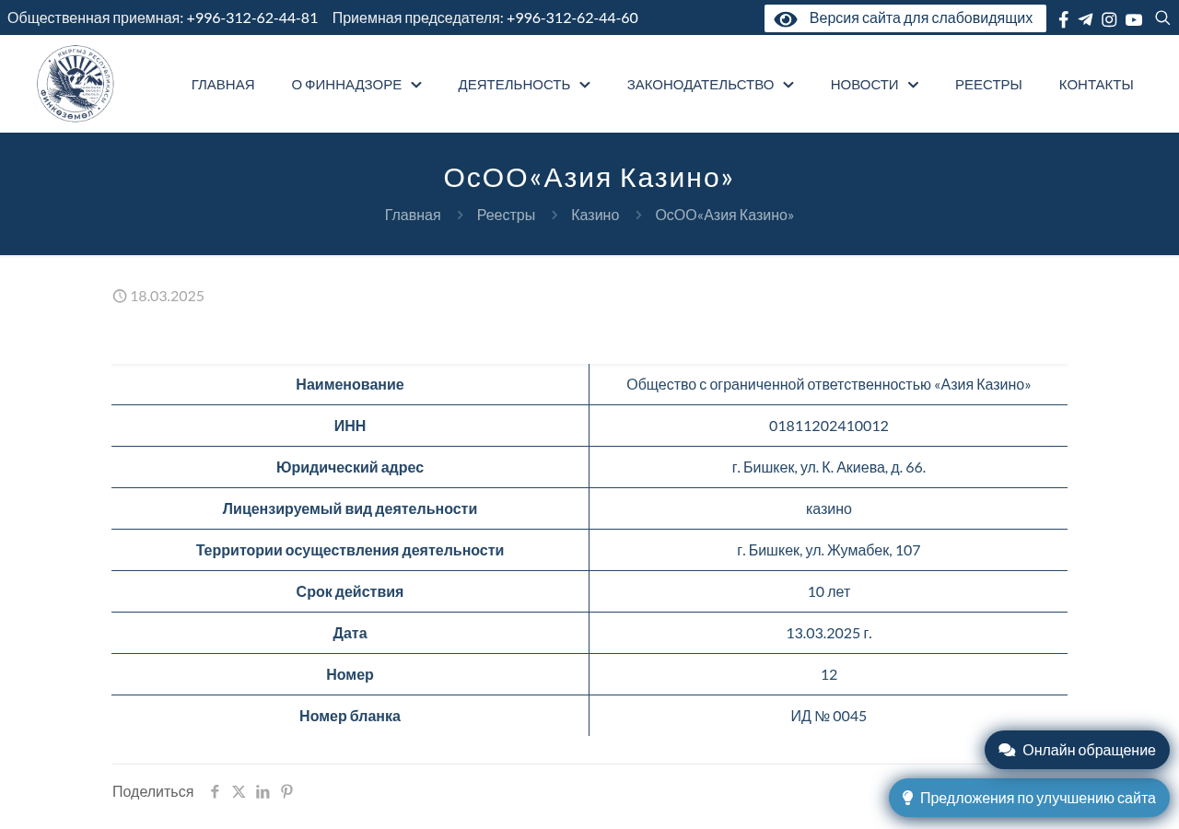
Task: Click the «Поделиться» label
Action: [153, 791]
